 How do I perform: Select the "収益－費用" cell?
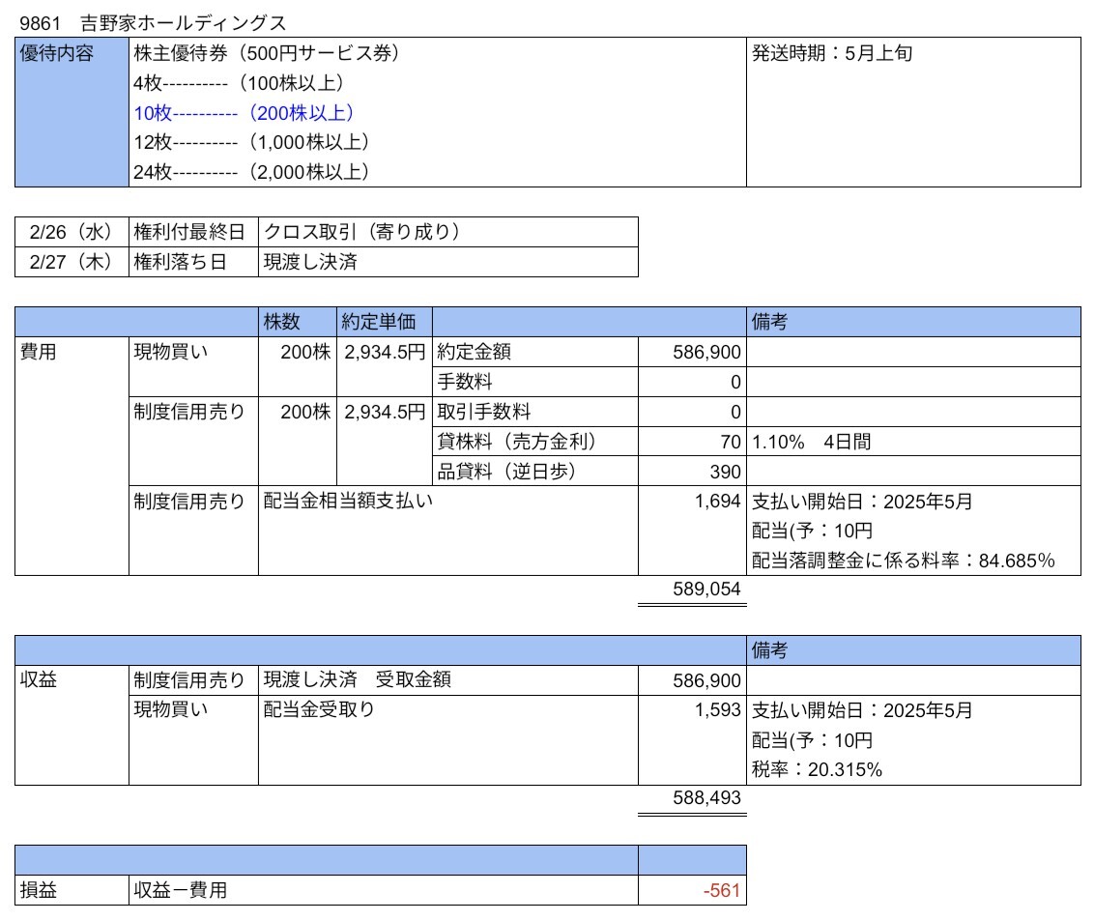(383, 890)
